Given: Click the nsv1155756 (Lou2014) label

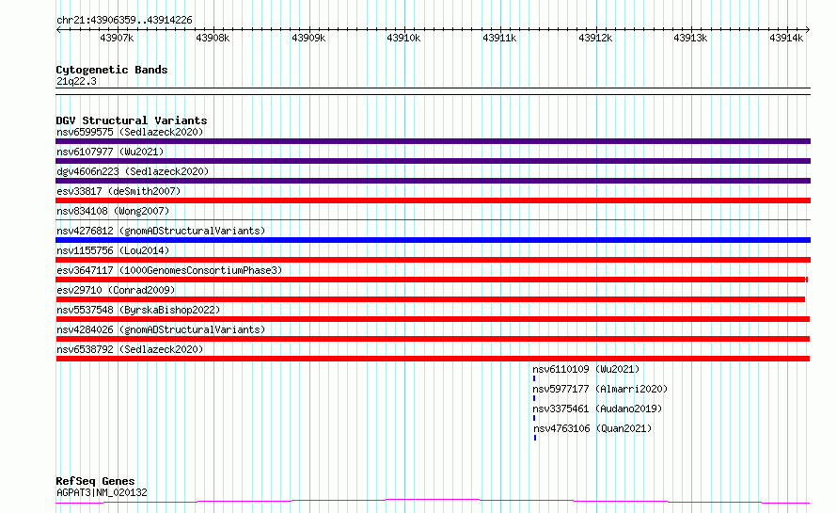Looking at the screenshot, I should tap(113, 250).
